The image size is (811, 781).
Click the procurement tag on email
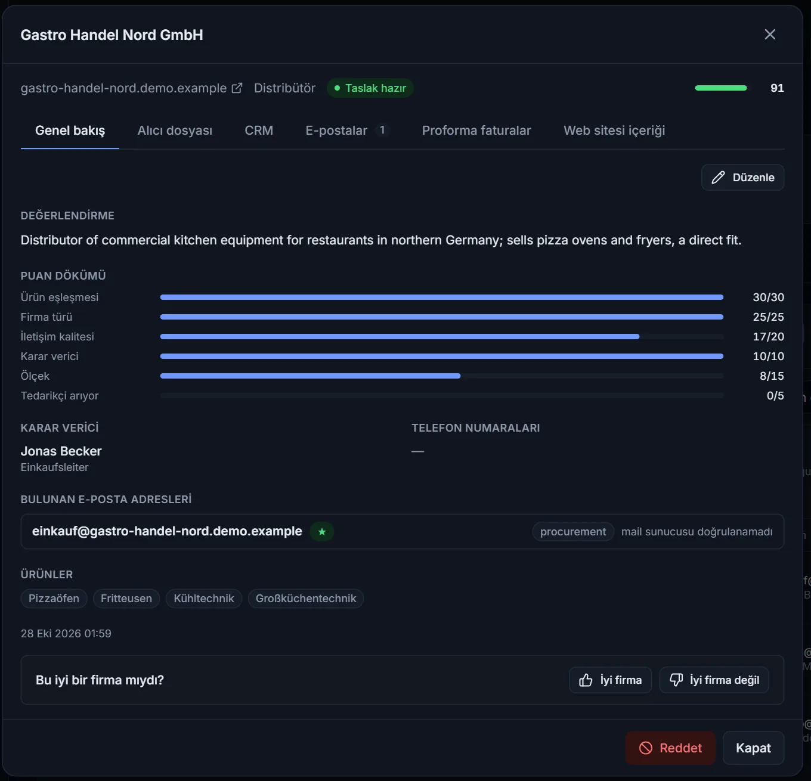coord(573,532)
